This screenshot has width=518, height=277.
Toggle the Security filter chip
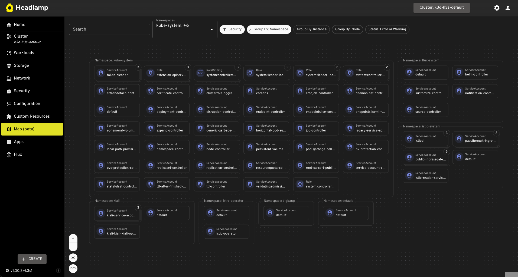pyautogui.click(x=232, y=29)
